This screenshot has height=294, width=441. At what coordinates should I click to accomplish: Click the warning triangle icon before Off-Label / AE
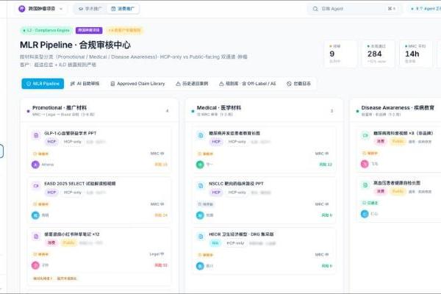click(222, 84)
